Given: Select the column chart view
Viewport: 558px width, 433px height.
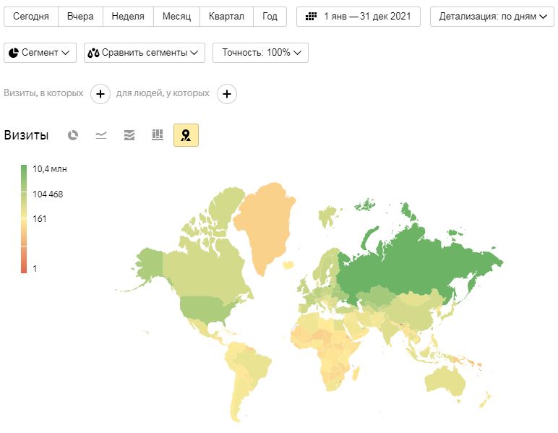Looking at the screenshot, I should coord(158,135).
